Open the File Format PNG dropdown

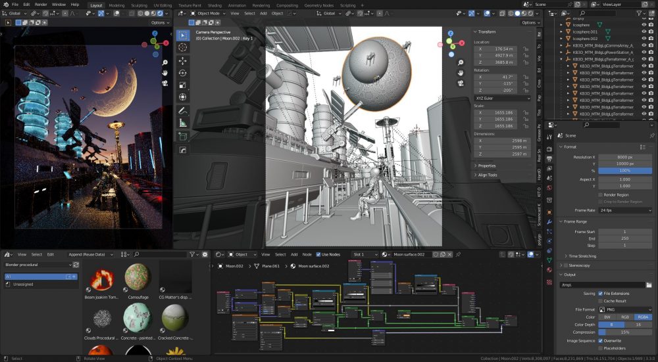[625, 309]
